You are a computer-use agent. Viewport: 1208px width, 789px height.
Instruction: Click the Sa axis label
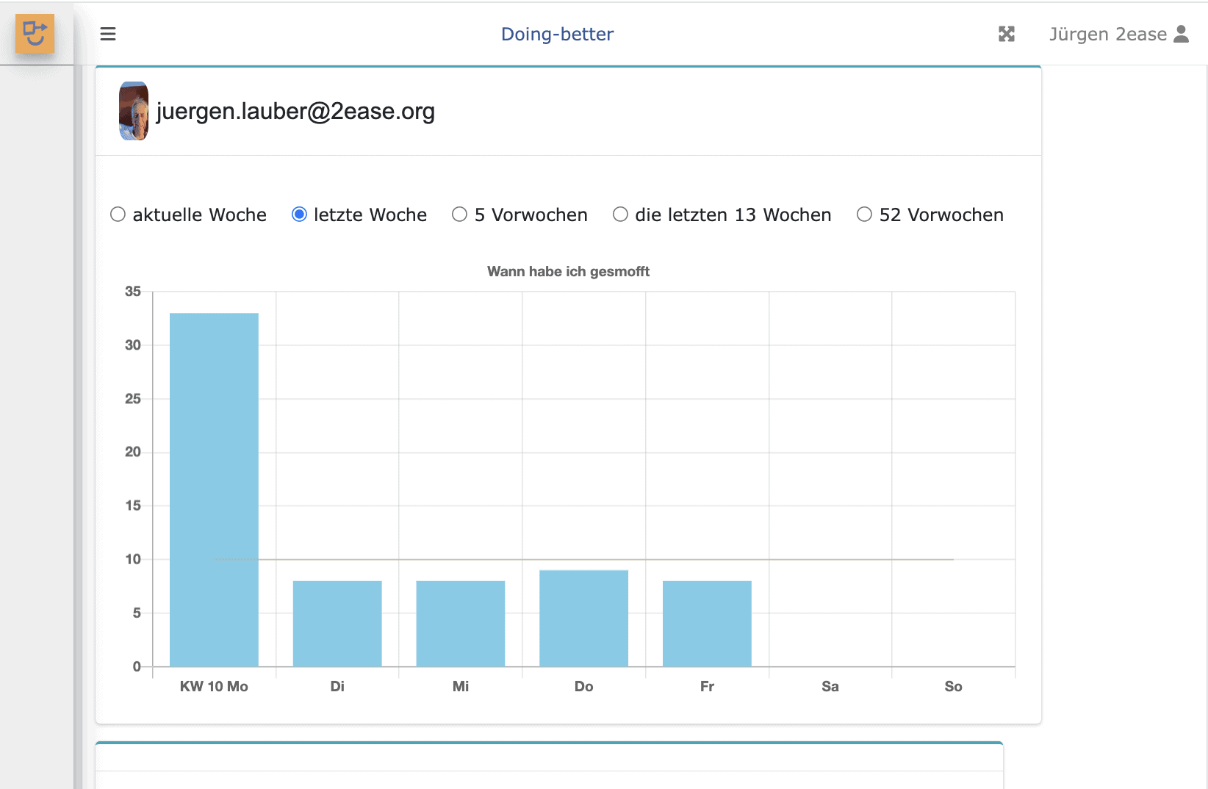click(x=830, y=686)
